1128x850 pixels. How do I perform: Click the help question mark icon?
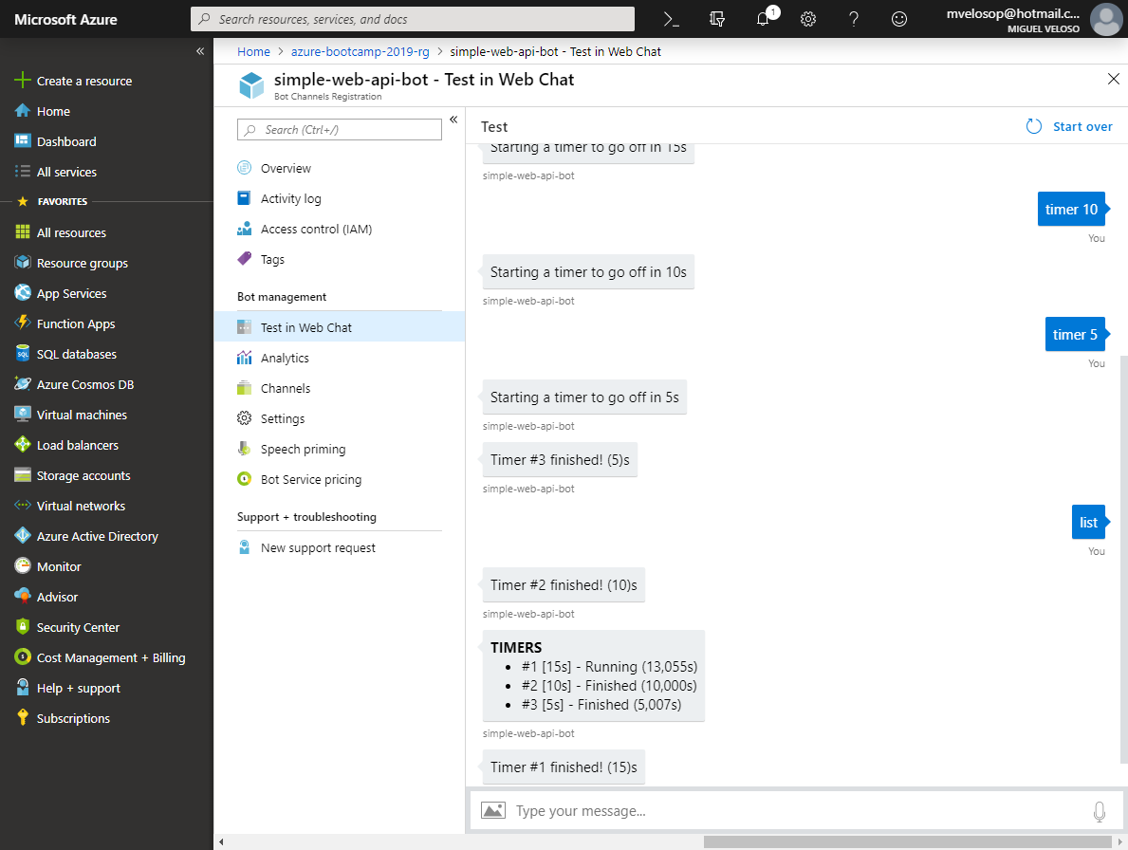[853, 19]
